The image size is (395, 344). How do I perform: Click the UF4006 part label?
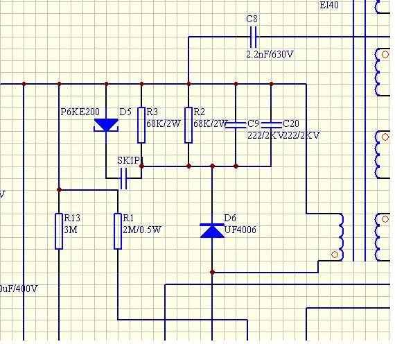240,230
